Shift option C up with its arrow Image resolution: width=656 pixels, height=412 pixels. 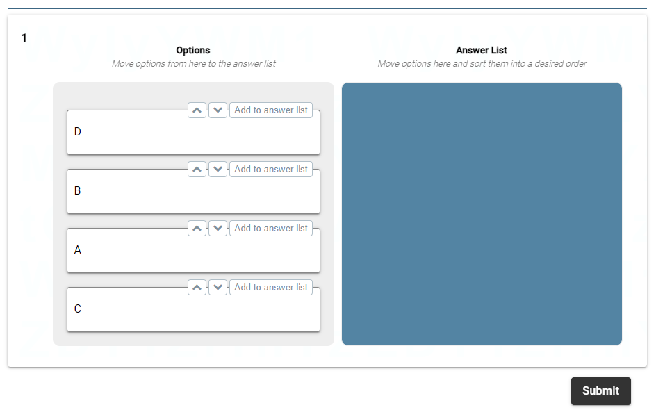[x=197, y=288]
